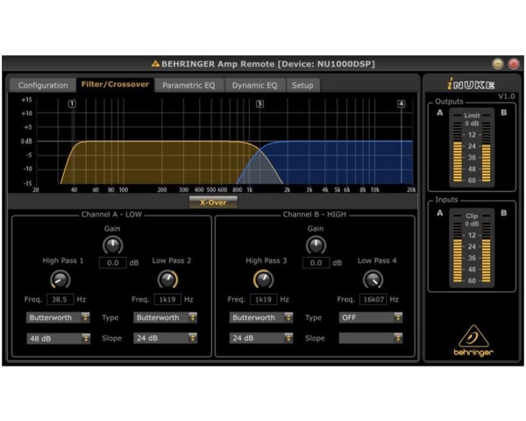Click the 'V1.0' version label
This screenshot has width=526, height=421.
pyautogui.click(x=506, y=96)
